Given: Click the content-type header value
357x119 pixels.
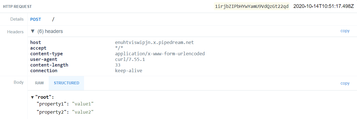Looking at the screenshot, I should click(160, 54).
